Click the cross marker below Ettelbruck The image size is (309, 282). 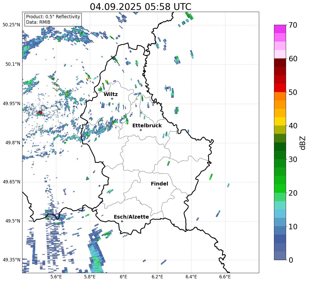pyautogui.click(x=141, y=130)
